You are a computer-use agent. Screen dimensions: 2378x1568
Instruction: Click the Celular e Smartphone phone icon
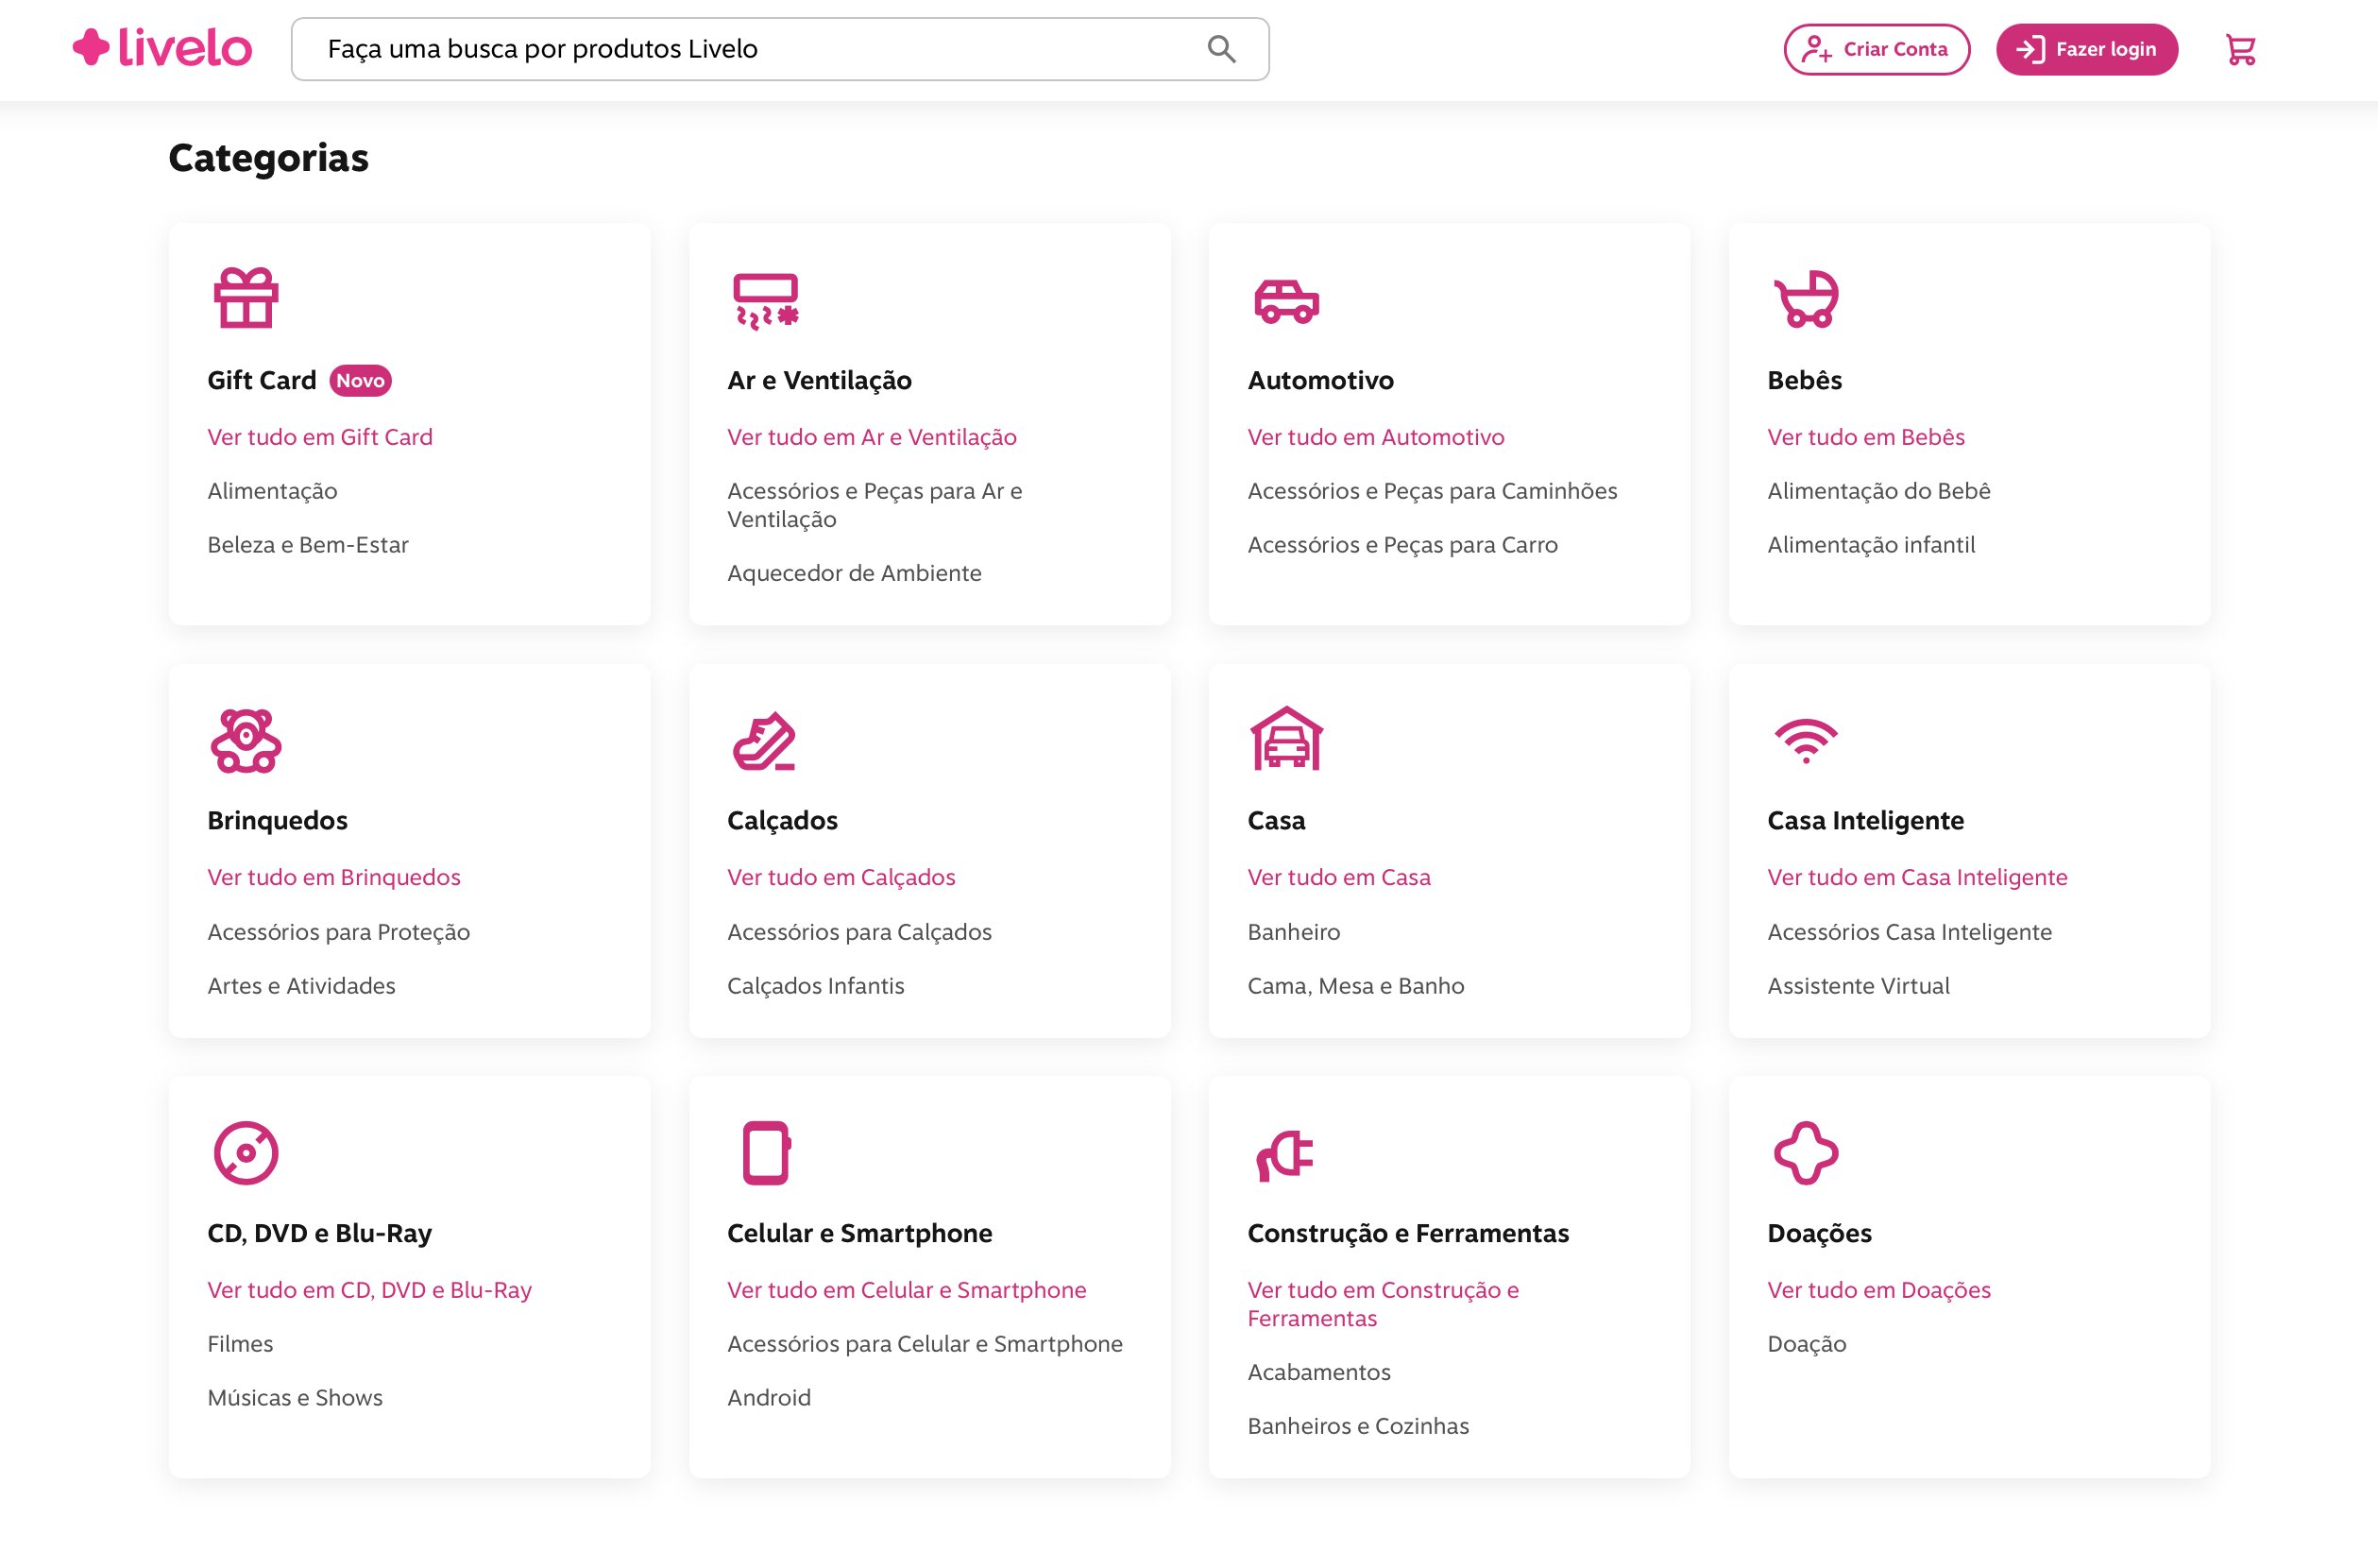point(766,1153)
